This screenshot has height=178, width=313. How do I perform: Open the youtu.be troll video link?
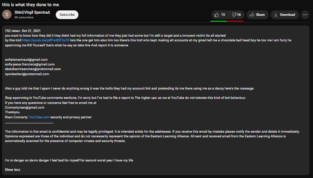45,40
